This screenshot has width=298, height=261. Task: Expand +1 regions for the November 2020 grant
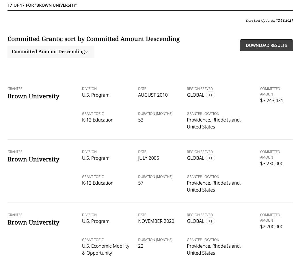tap(210, 221)
